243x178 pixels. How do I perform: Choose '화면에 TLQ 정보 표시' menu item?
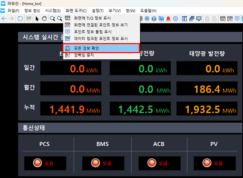point(92,18)
